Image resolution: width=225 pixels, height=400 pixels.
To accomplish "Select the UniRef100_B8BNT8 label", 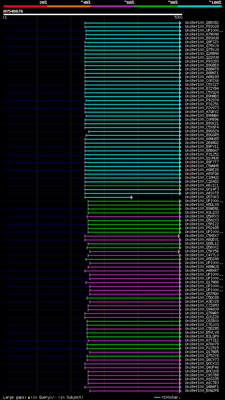I will (x=202, y=69).
